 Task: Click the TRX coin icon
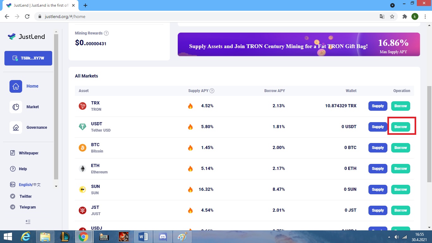coord(83,106)
